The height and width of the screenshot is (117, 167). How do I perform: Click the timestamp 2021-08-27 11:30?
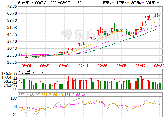[x=66, y=3]
